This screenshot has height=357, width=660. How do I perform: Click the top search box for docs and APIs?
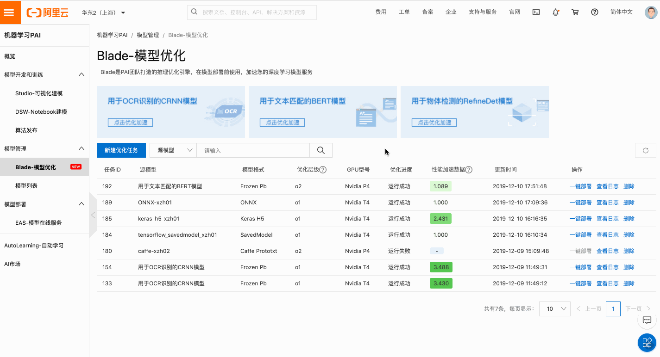click(252, 12)
